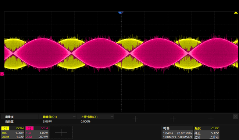
Task: Click the 停止 trigger status
Action: pyautogui.click(x=197, y=133)
